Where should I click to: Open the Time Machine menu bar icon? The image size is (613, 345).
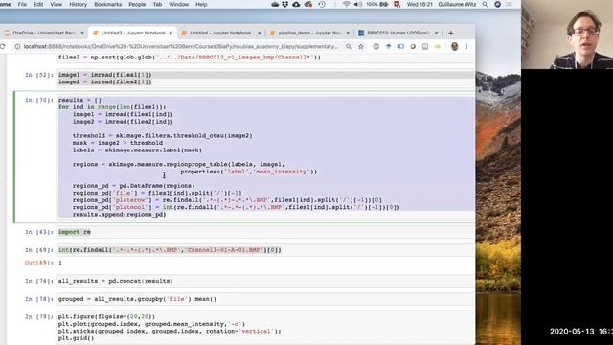pos(322,4)
